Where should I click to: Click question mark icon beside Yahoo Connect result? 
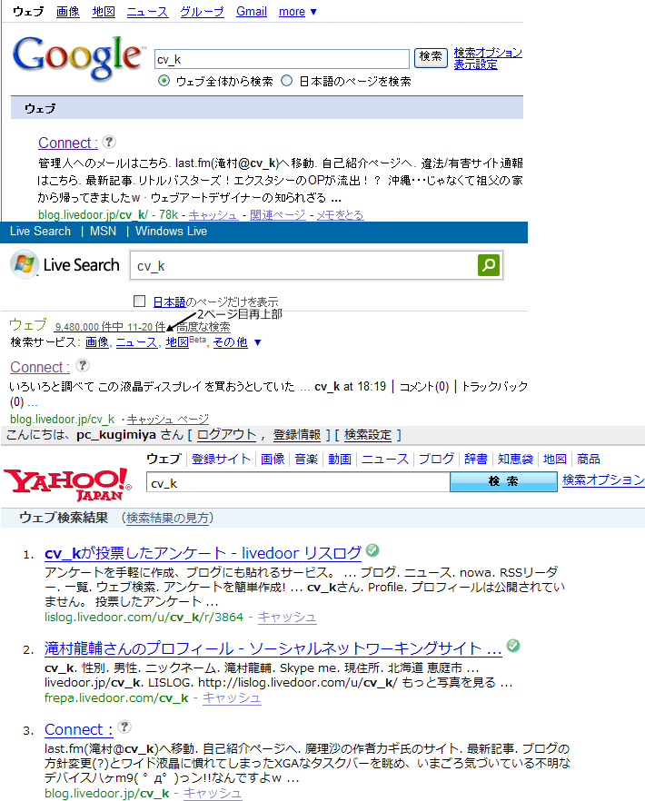point(124,727)
